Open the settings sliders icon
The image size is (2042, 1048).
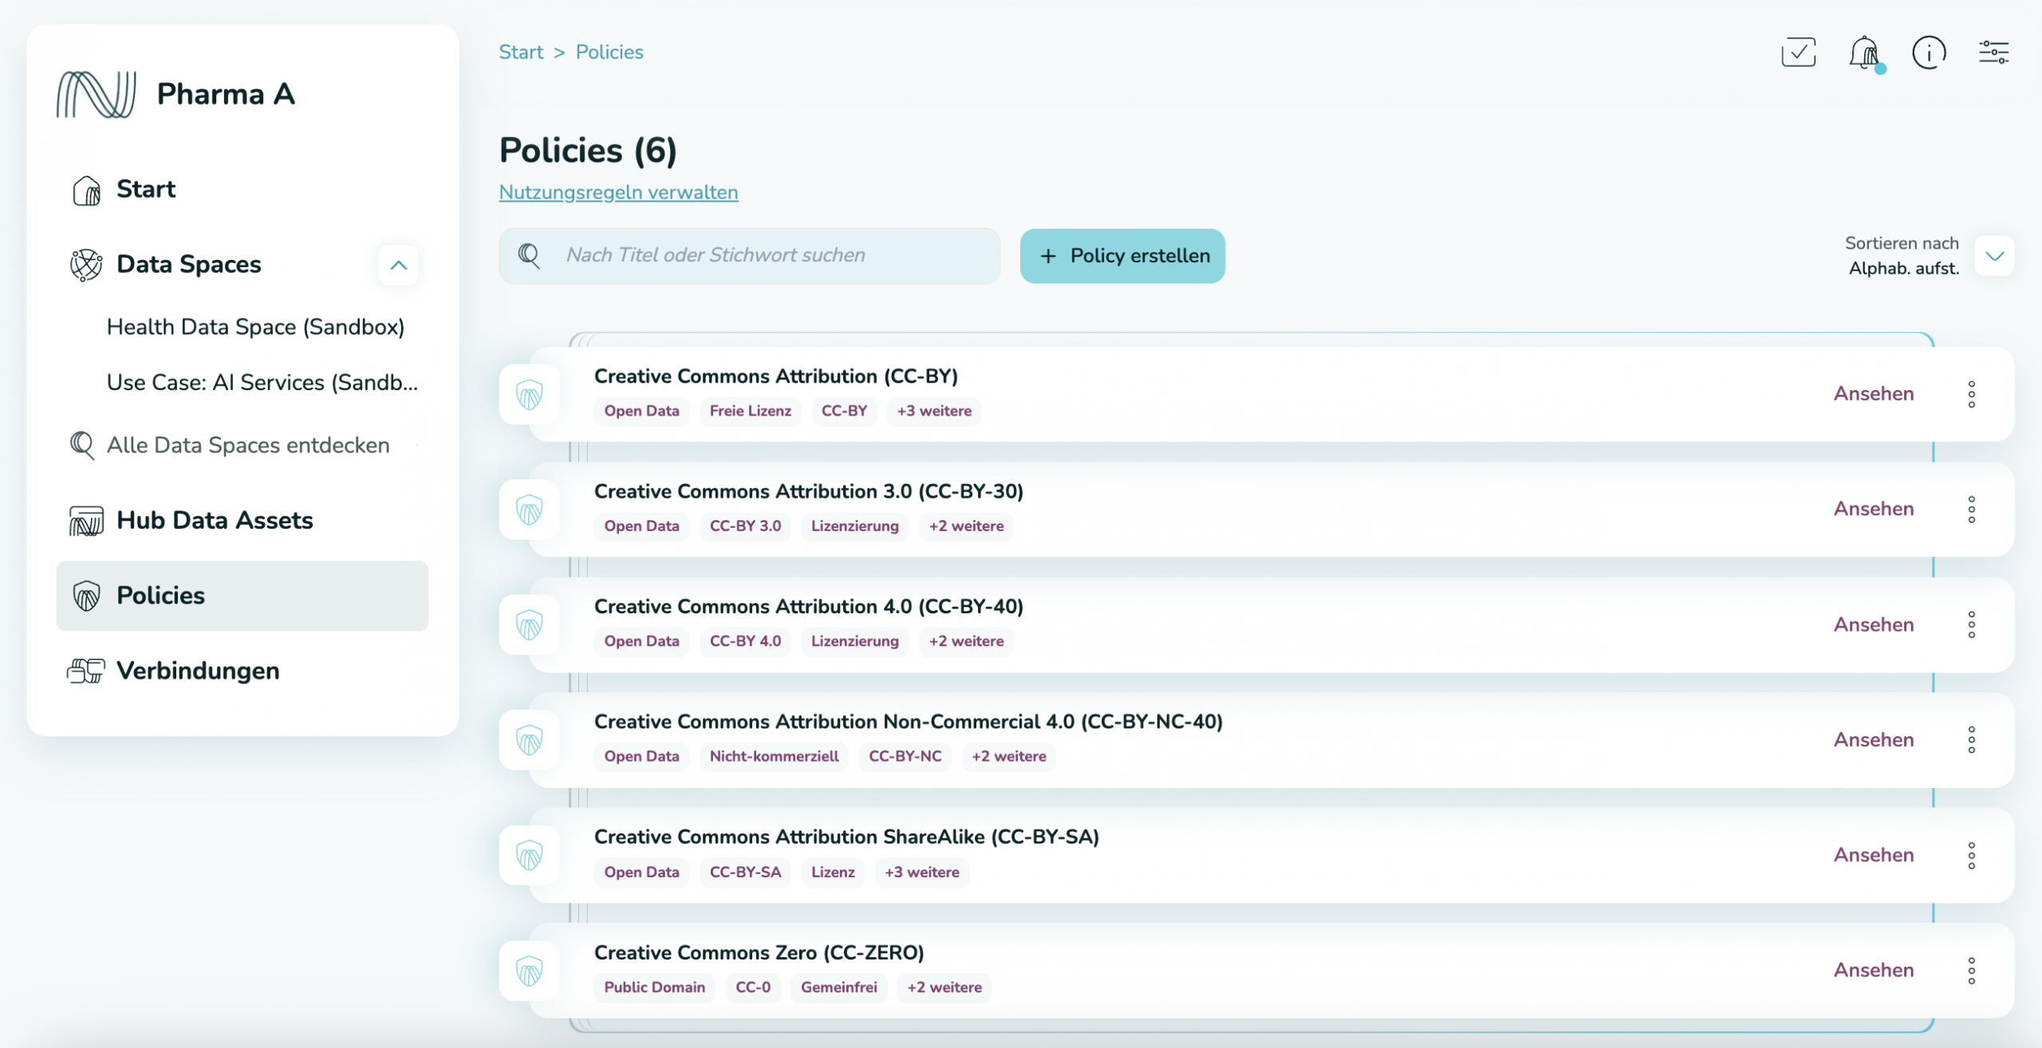click(x=1993, y=53)
